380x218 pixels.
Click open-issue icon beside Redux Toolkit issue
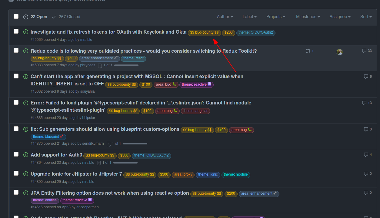point(26,51)
